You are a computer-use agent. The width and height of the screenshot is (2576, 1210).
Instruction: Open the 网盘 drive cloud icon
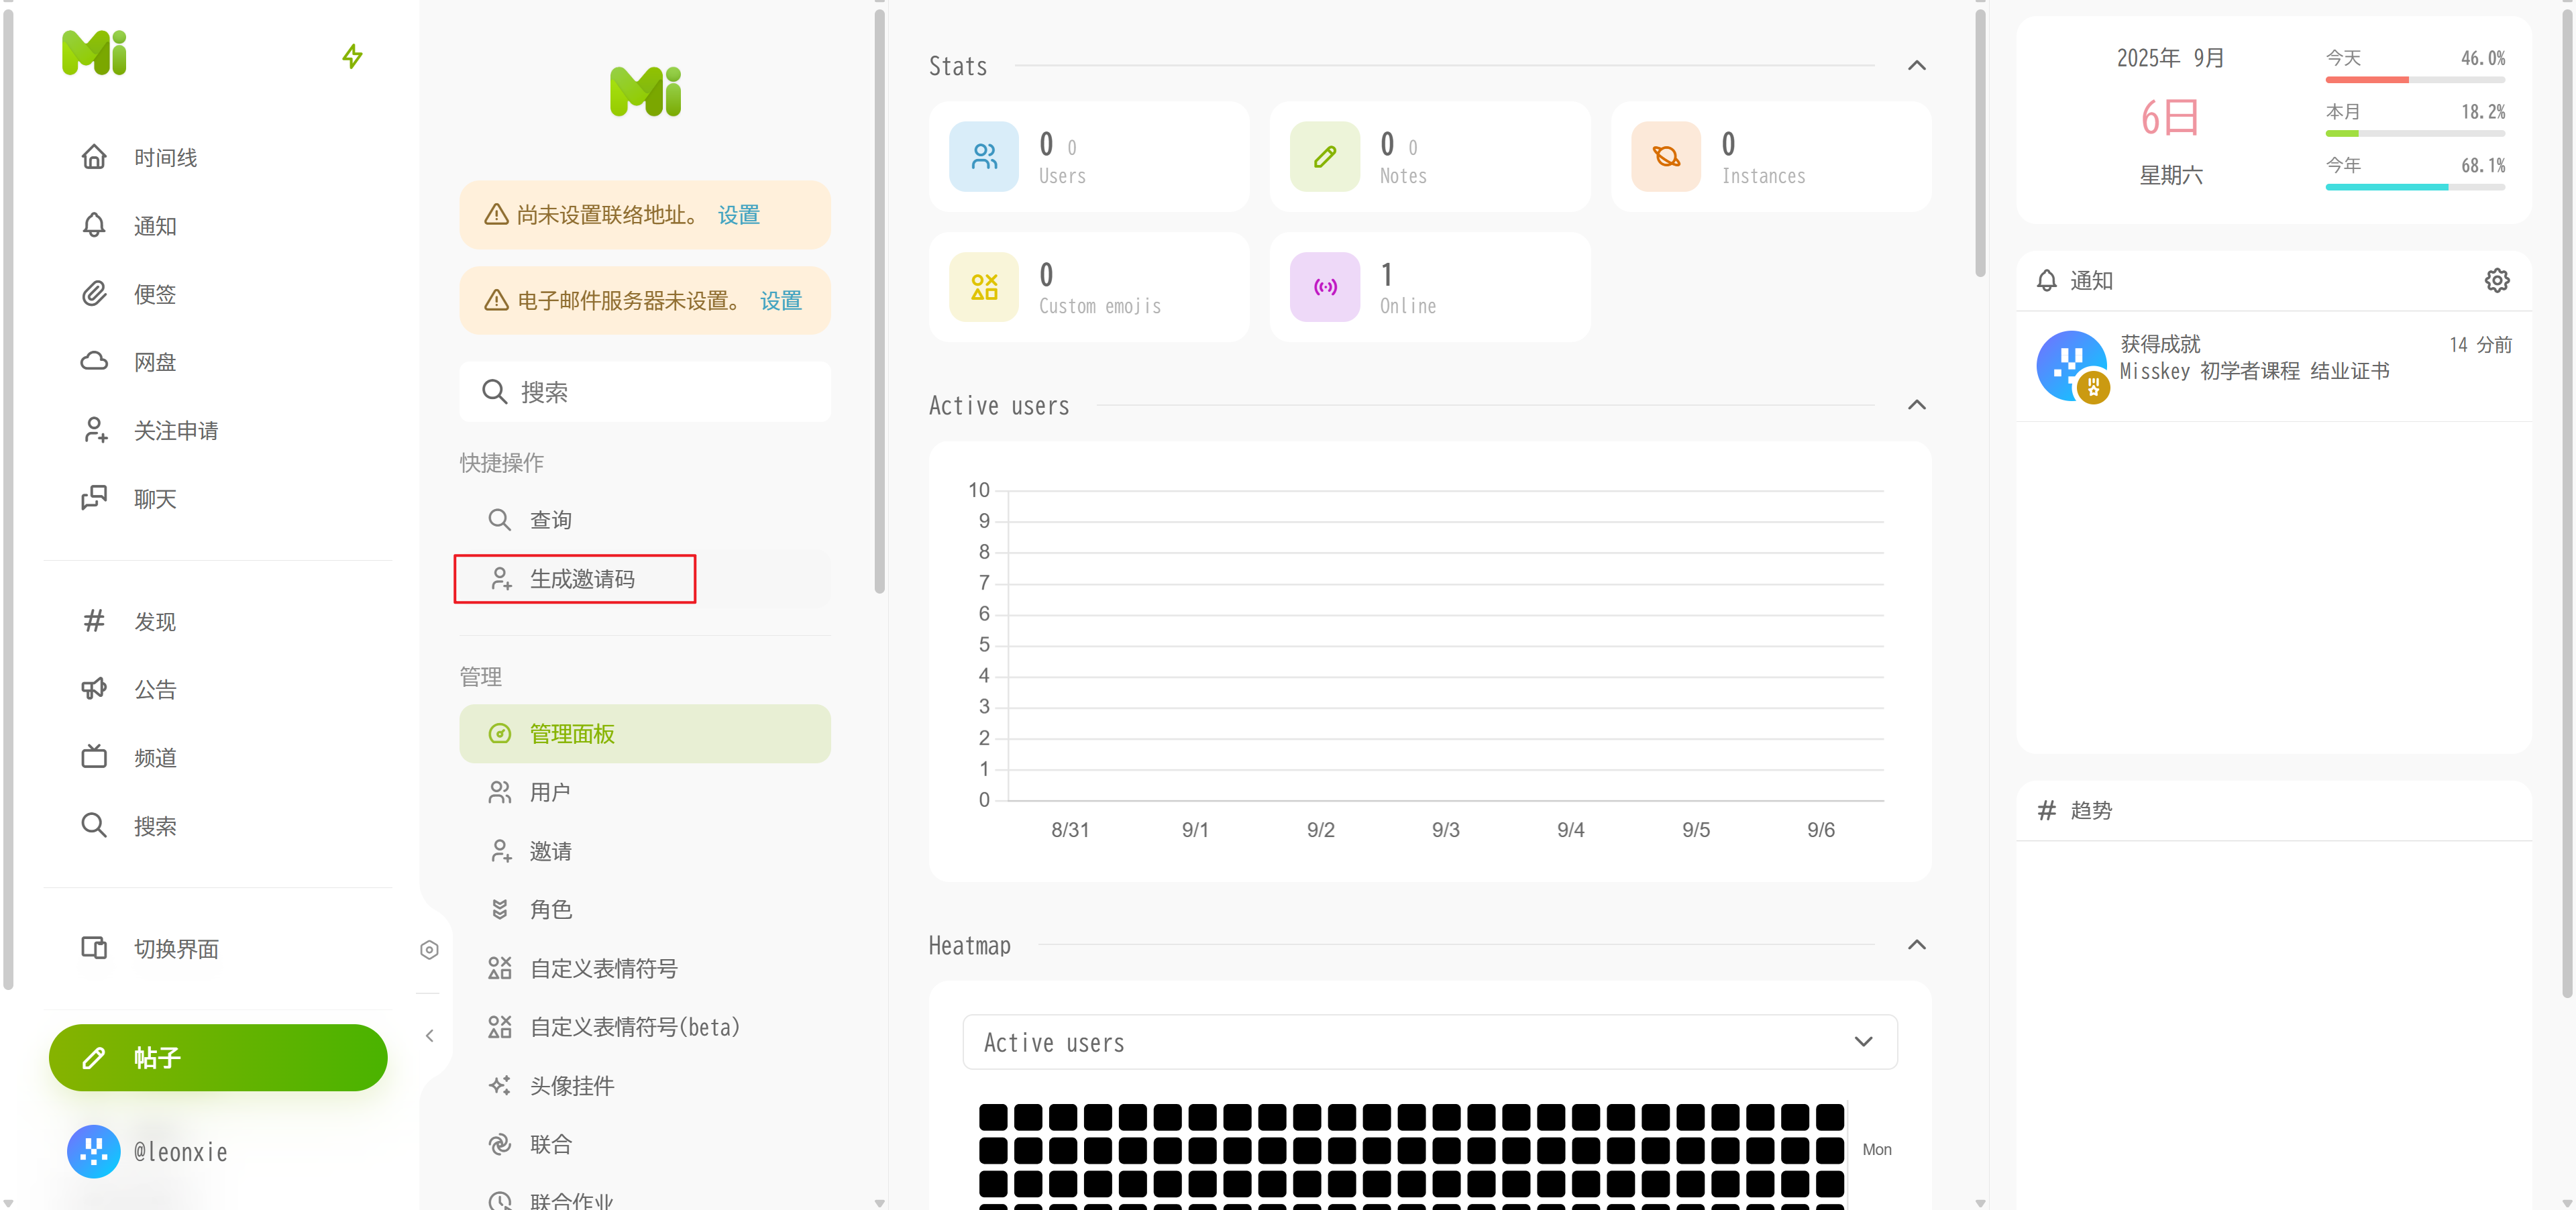point(94,362)
